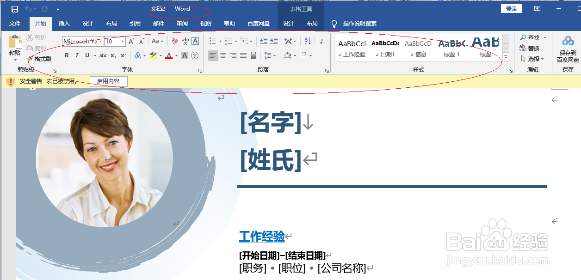Viewport: 581px width, 280px height.
Task: Click the Save icon in quick access toolbar
Action: pos(15,9)
